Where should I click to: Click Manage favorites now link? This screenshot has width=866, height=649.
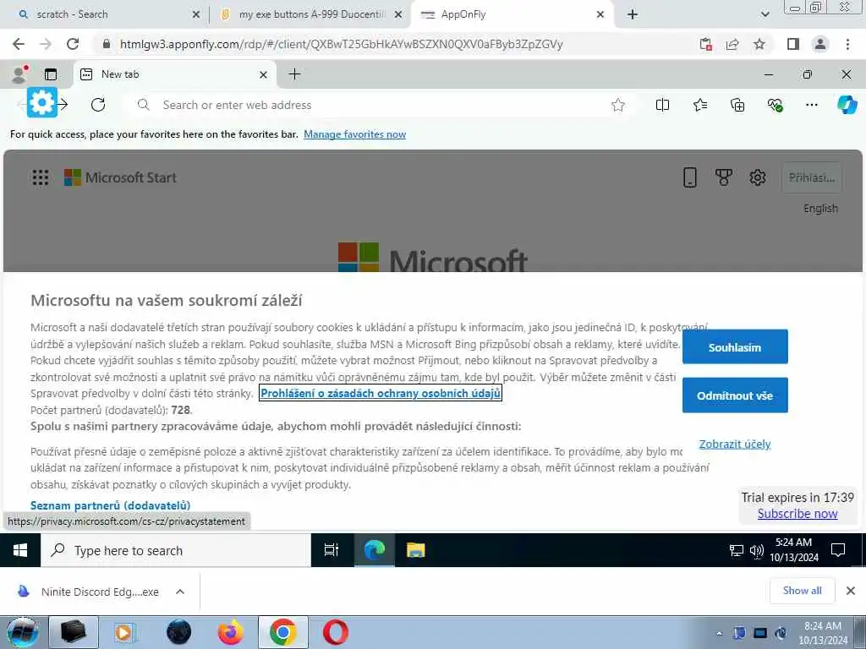(354, 134)
